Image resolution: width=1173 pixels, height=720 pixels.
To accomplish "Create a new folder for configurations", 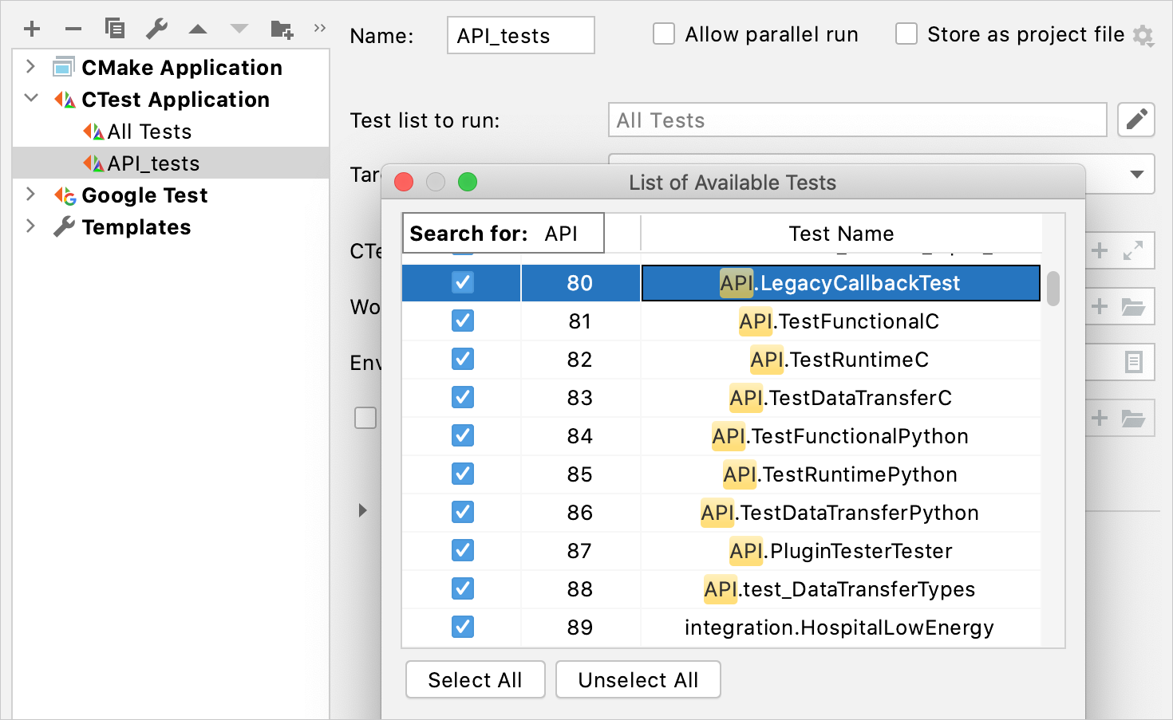I will (x=281, y=28).
